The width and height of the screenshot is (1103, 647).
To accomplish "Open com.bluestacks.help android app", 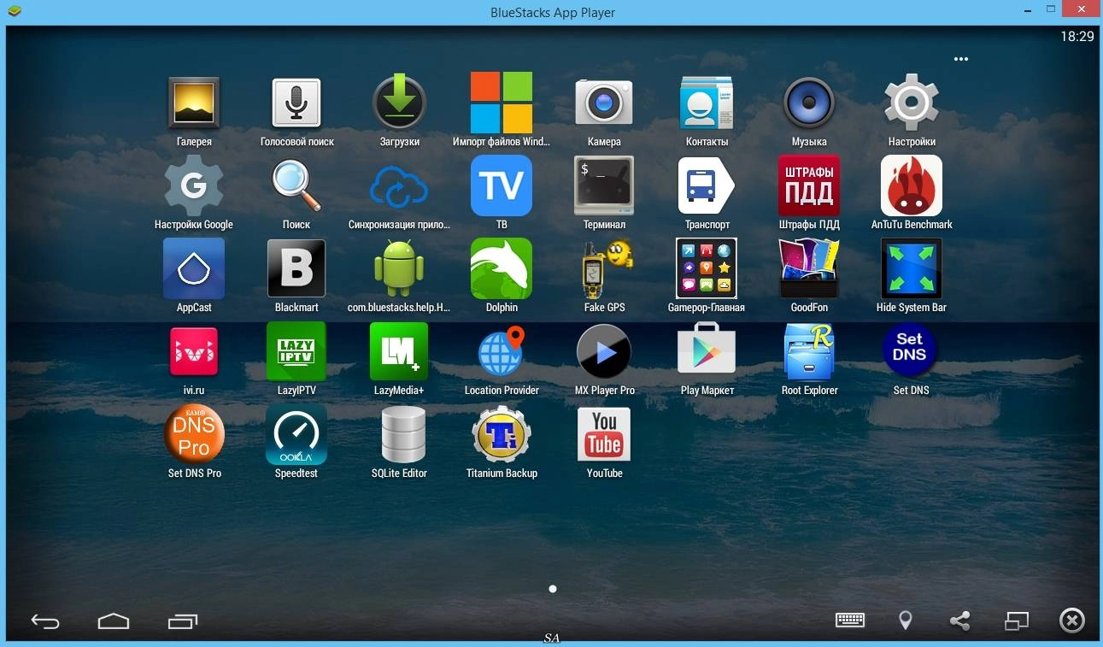I will coord(399,268).
